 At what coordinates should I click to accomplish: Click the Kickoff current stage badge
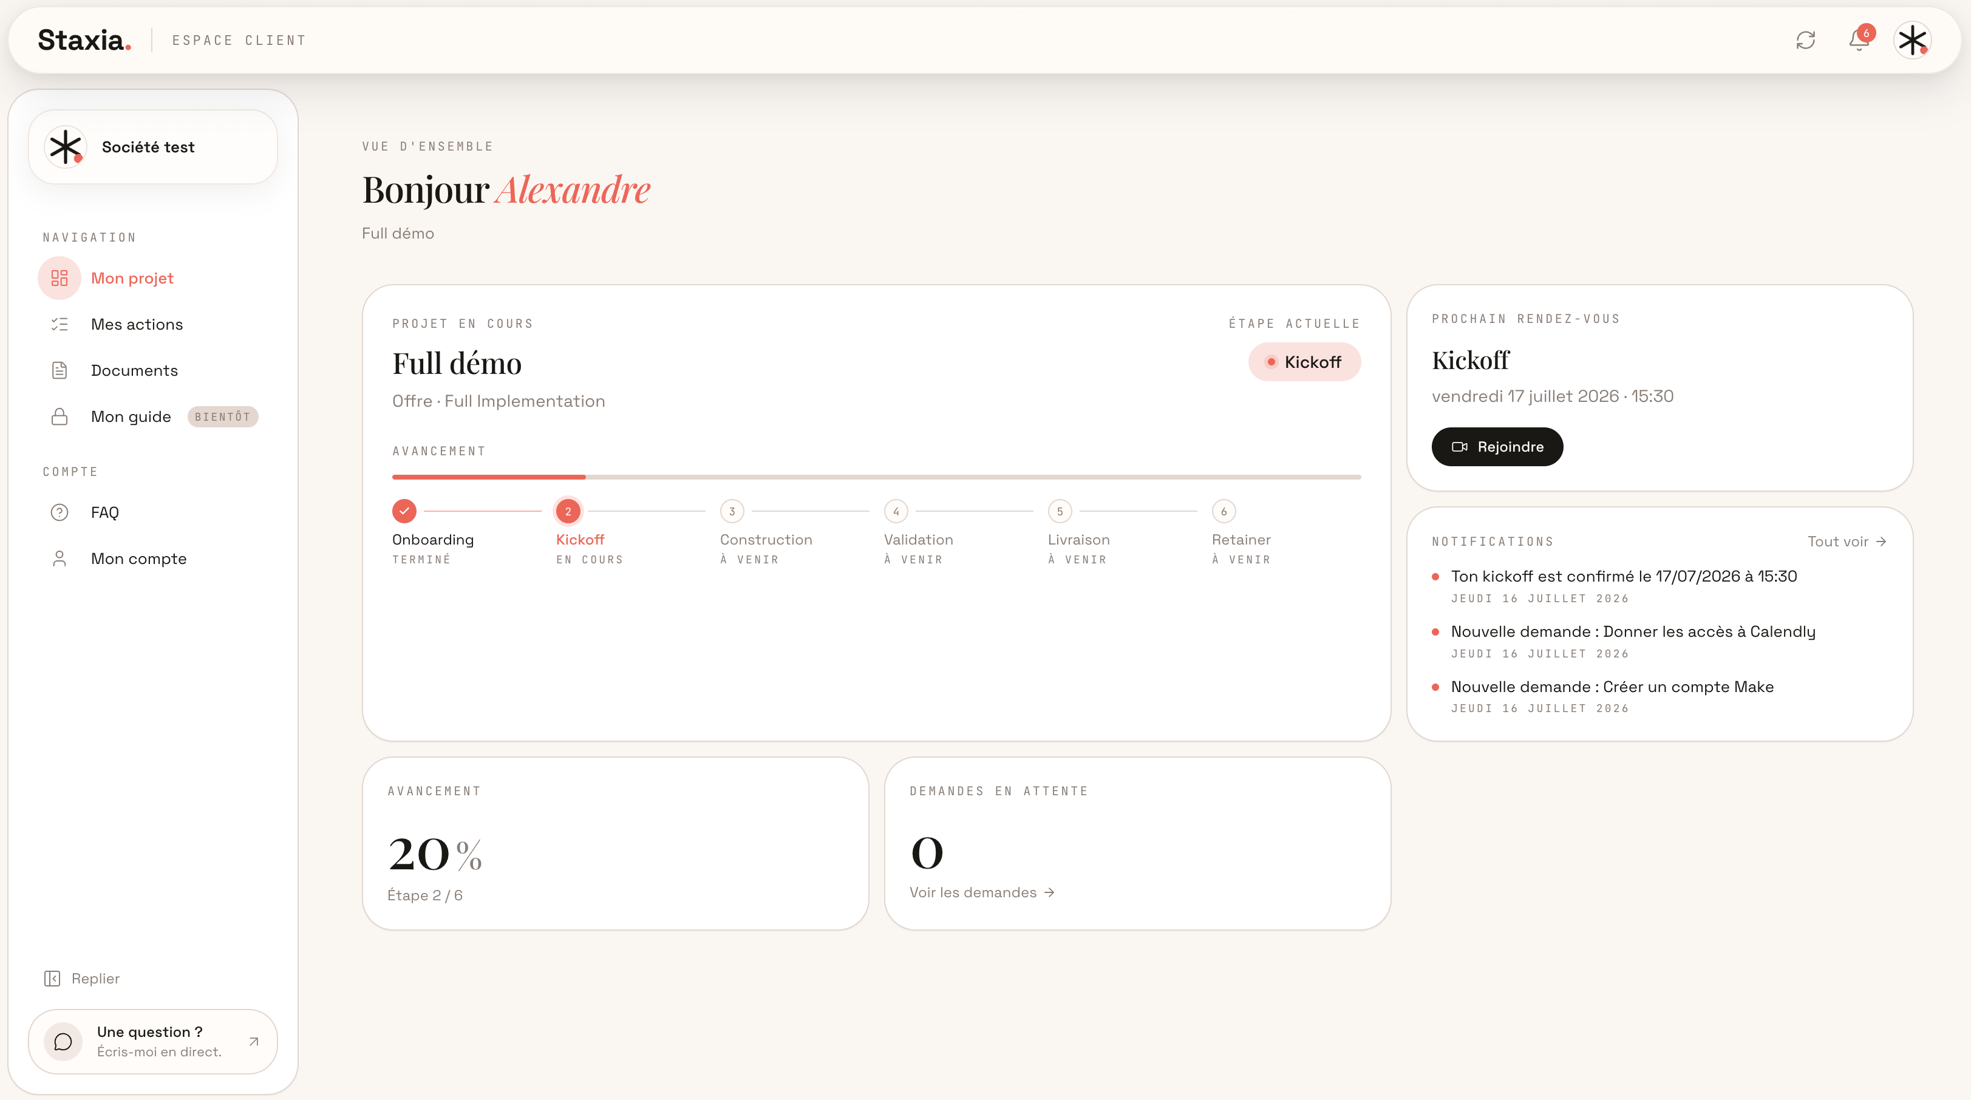(1304, 362)
